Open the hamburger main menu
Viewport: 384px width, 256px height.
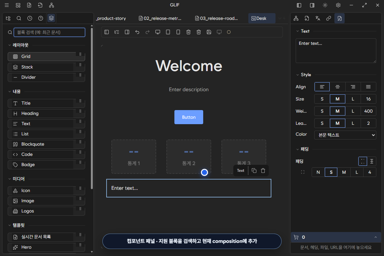[x=7, y=5]
